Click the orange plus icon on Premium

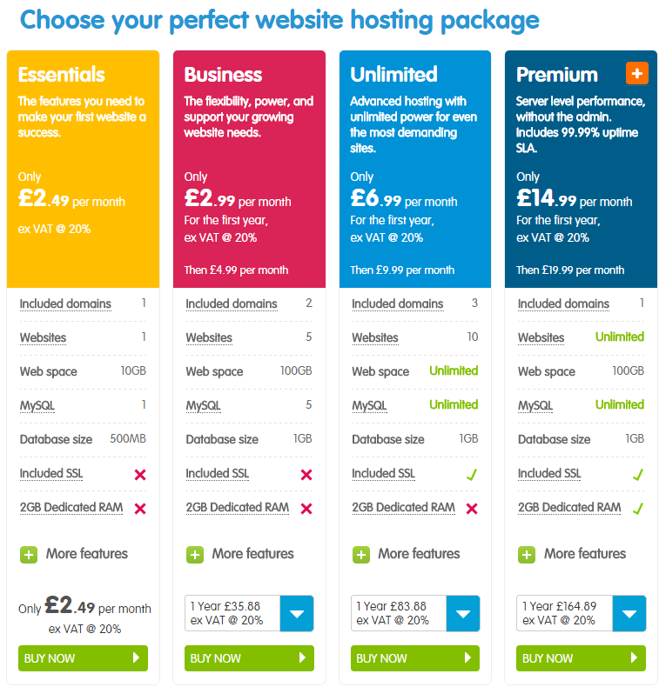636,73
